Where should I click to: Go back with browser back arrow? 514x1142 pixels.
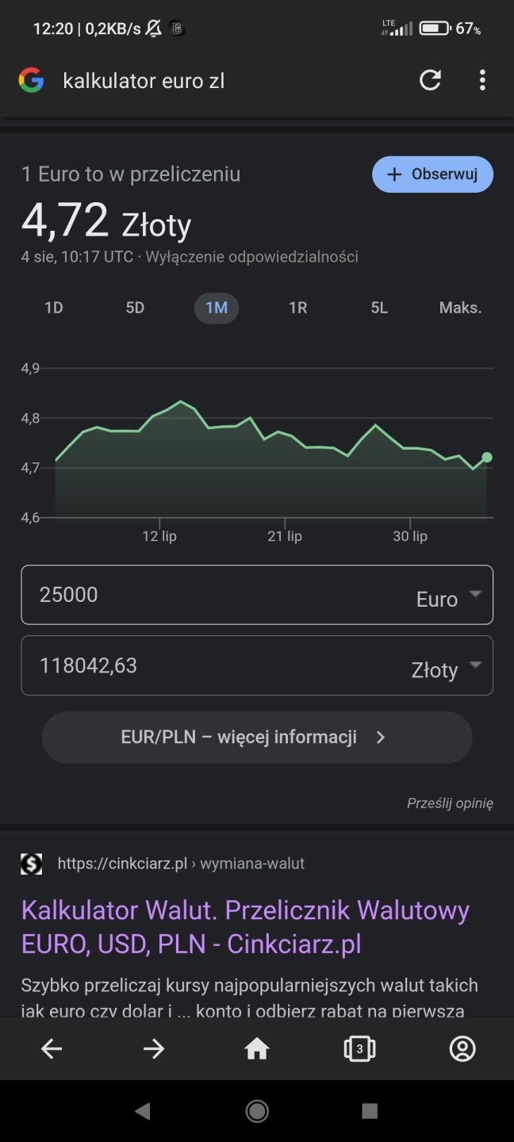pos(52,1049)
